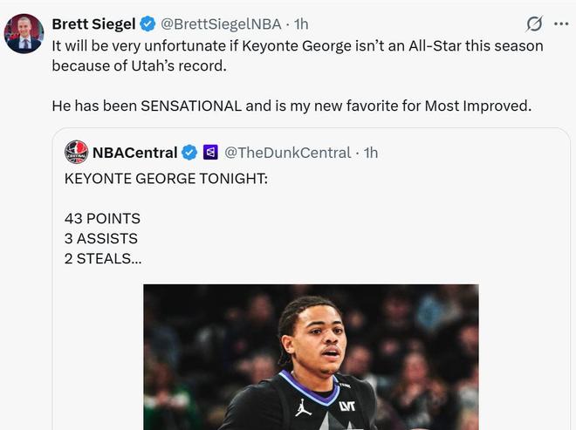This screenshot has height=430, width=576.
Task: Open the Keyonte George player photo
Action: (311, 358)
